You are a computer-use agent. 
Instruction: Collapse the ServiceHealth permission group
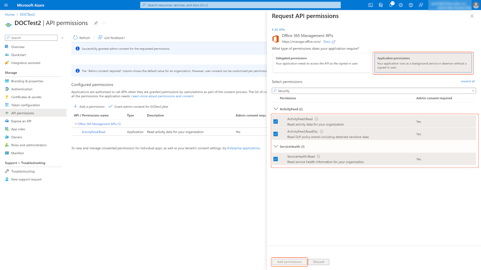point(276,146)
